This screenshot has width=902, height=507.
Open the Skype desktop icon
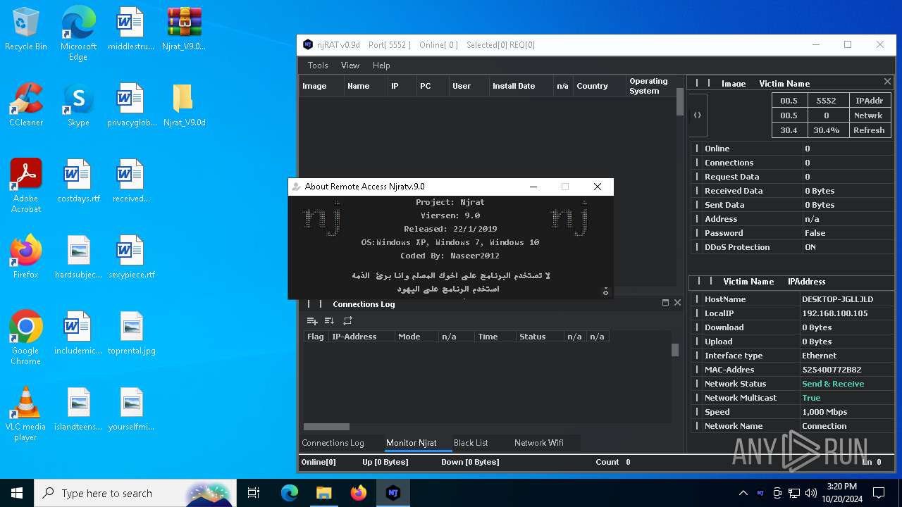(78, 105)
